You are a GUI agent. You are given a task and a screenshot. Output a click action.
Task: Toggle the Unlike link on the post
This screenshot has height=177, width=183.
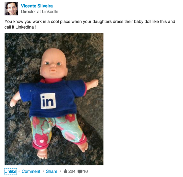10,171
